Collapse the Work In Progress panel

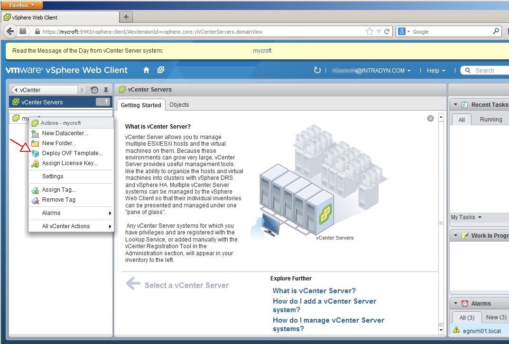point(455,235)
